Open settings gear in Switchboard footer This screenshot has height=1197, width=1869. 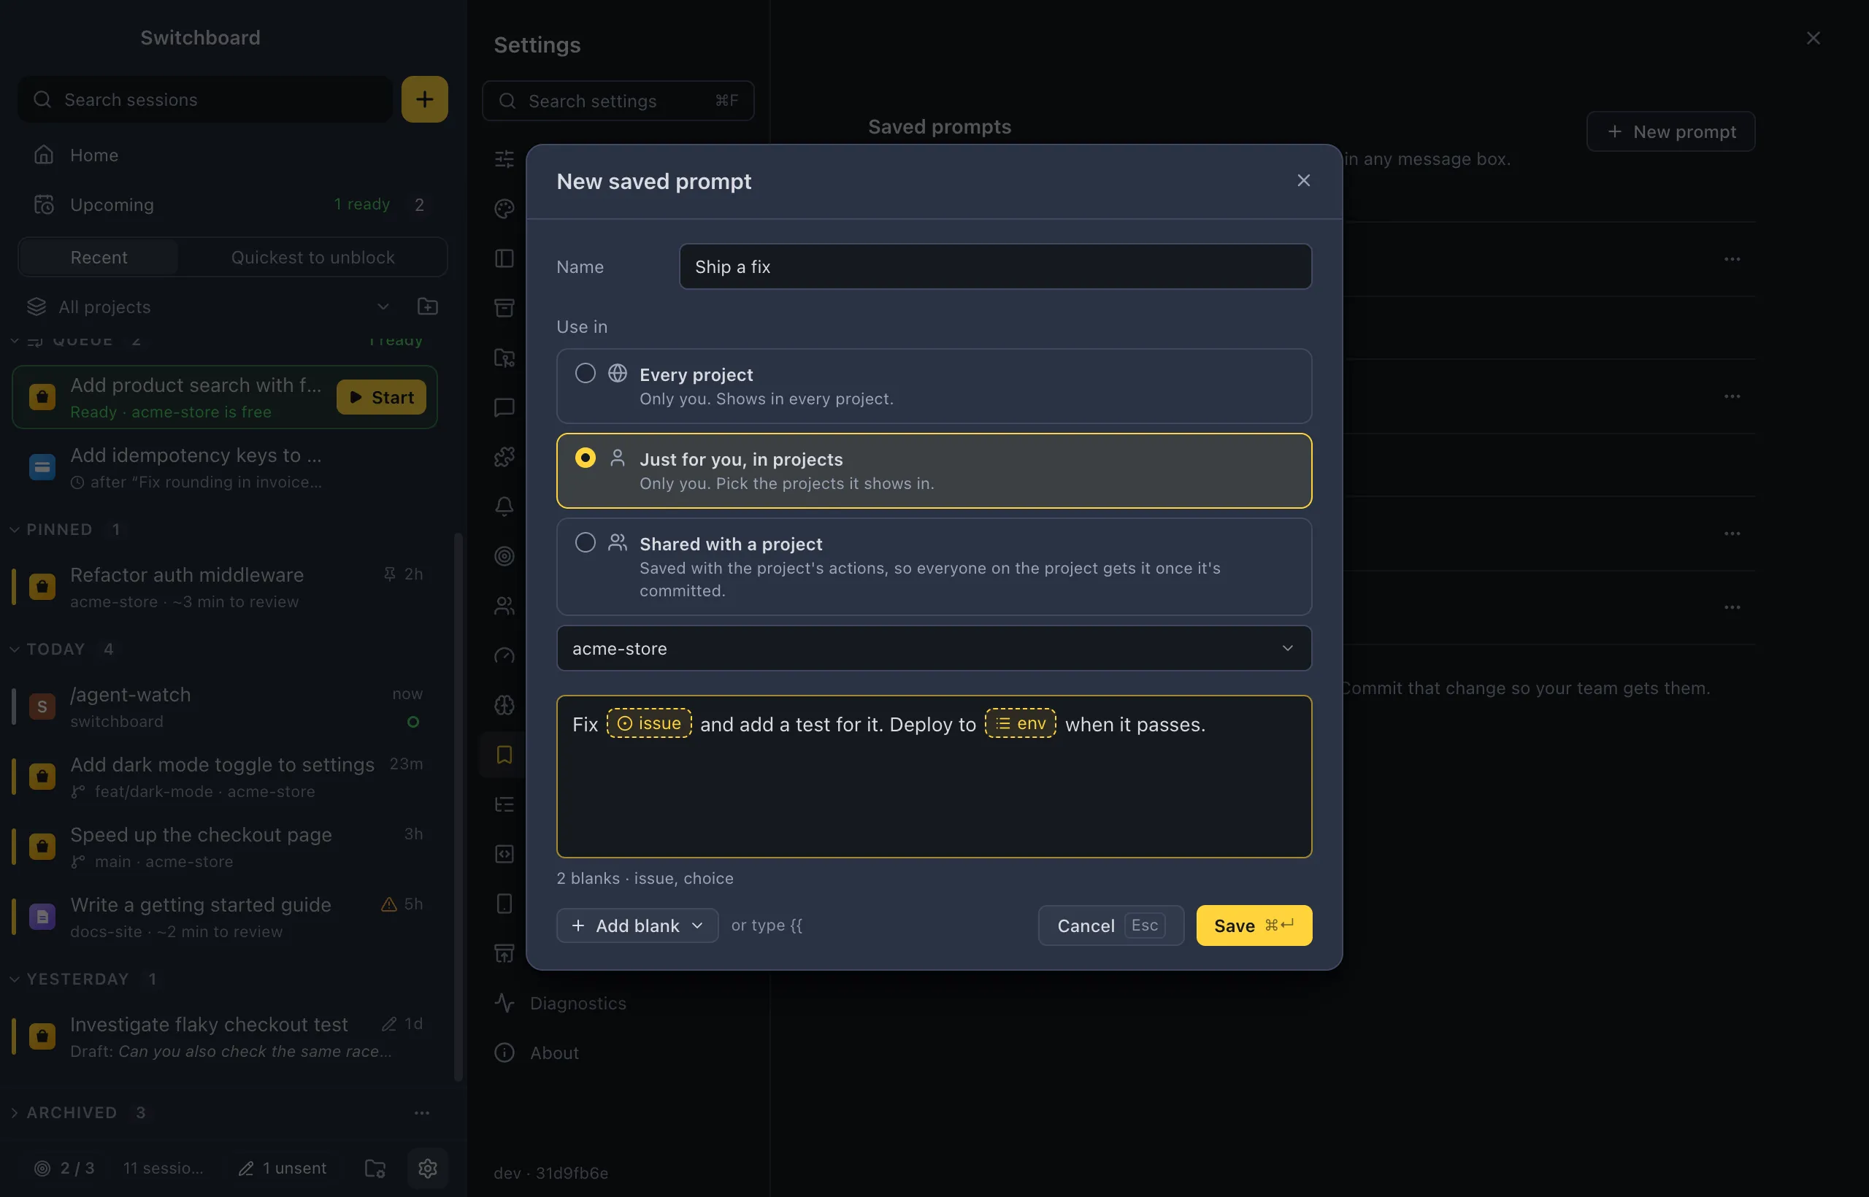(x=428, y=1168)
